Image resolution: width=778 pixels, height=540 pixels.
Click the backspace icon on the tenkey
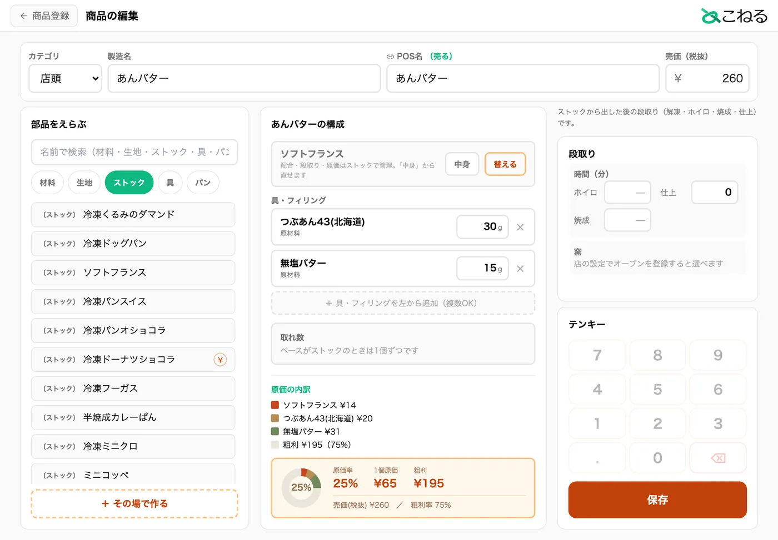(718, 458)
